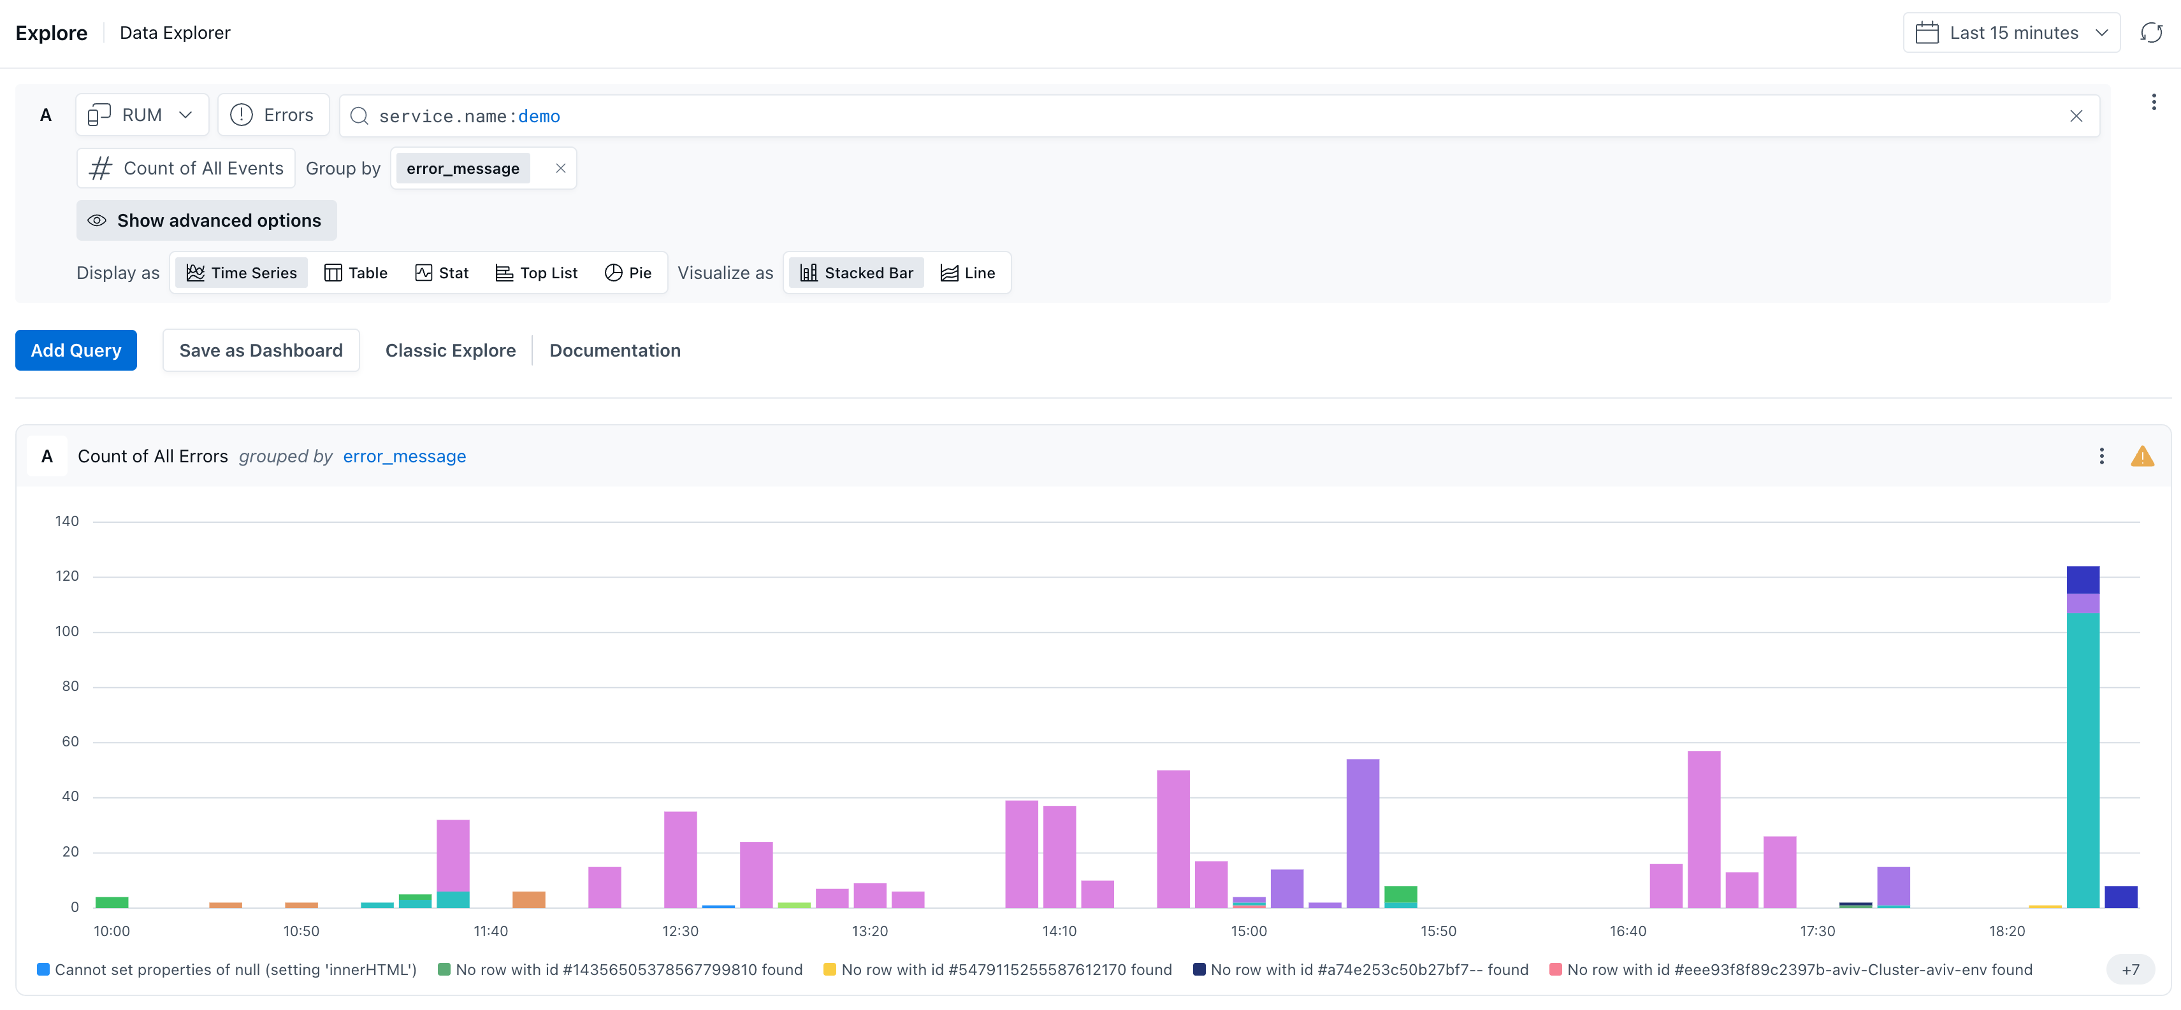Open the chart panel three-dot menu
Viewport: 2181px width, 1010px height.
coord(2101,457)
